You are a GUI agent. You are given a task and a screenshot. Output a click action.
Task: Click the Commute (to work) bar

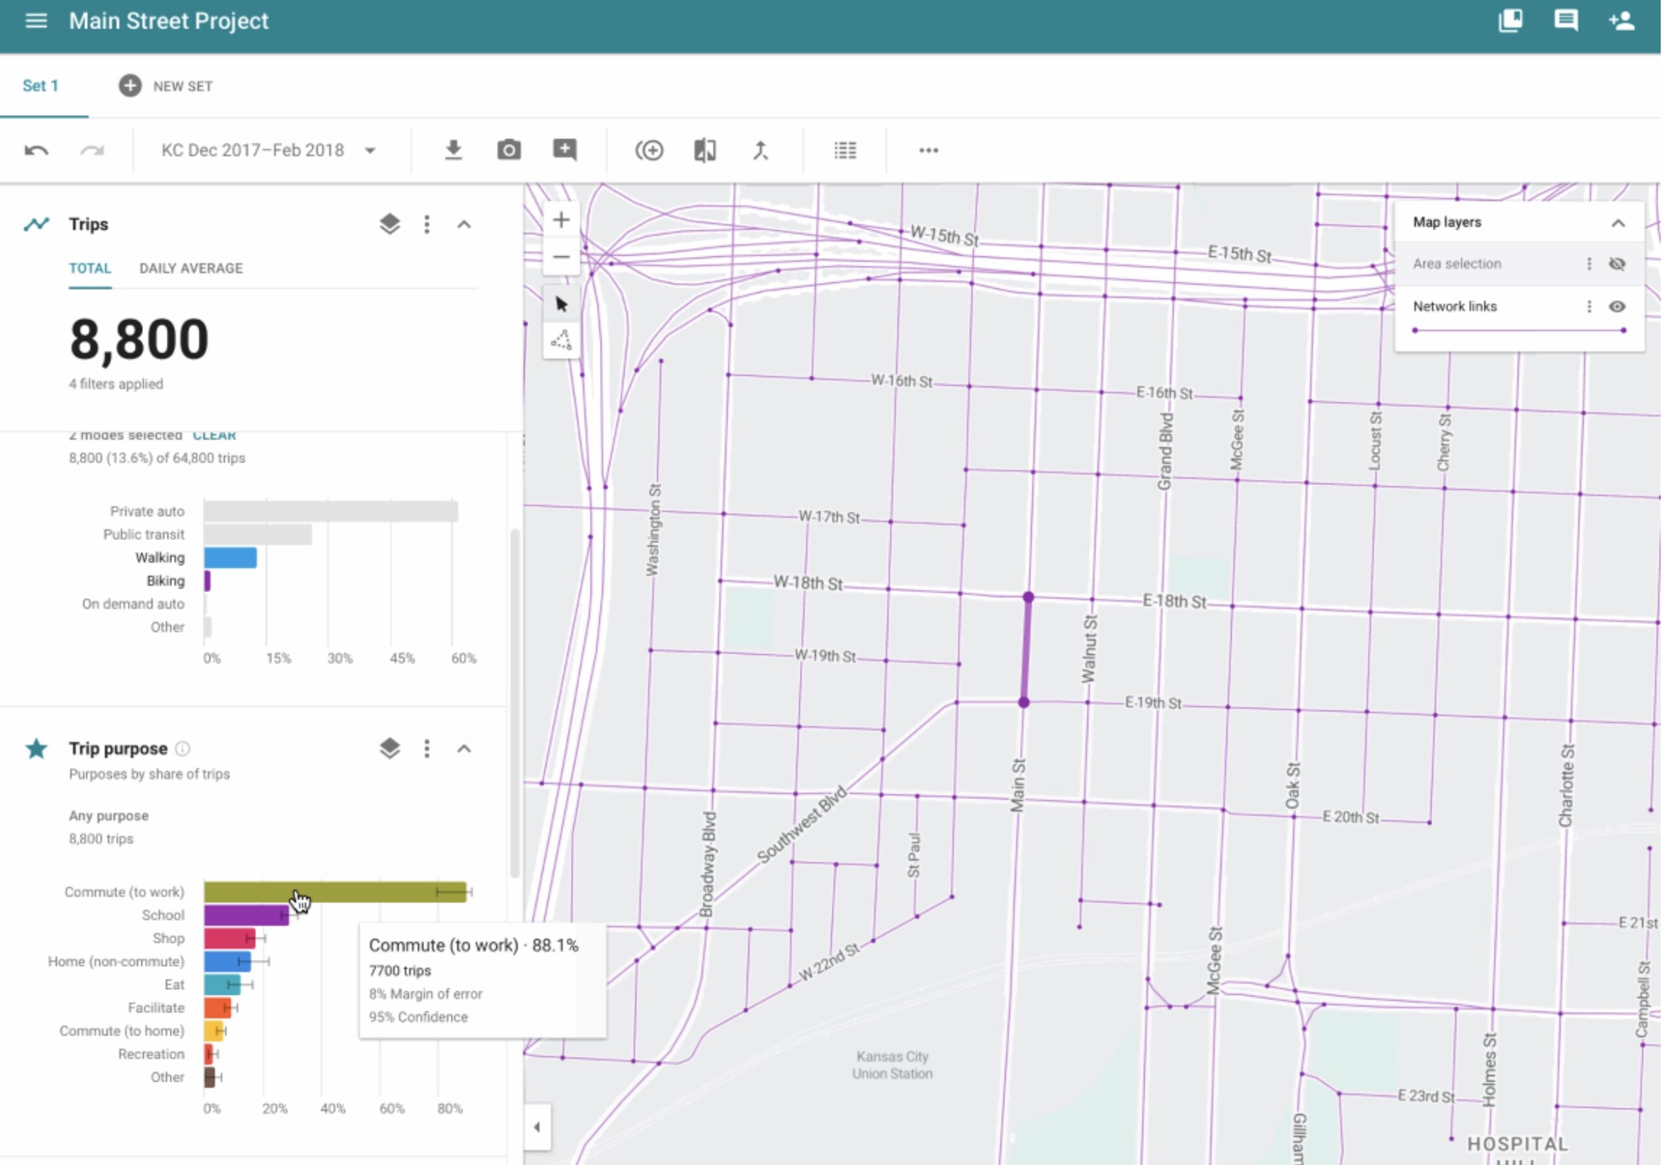pos(335,892)
